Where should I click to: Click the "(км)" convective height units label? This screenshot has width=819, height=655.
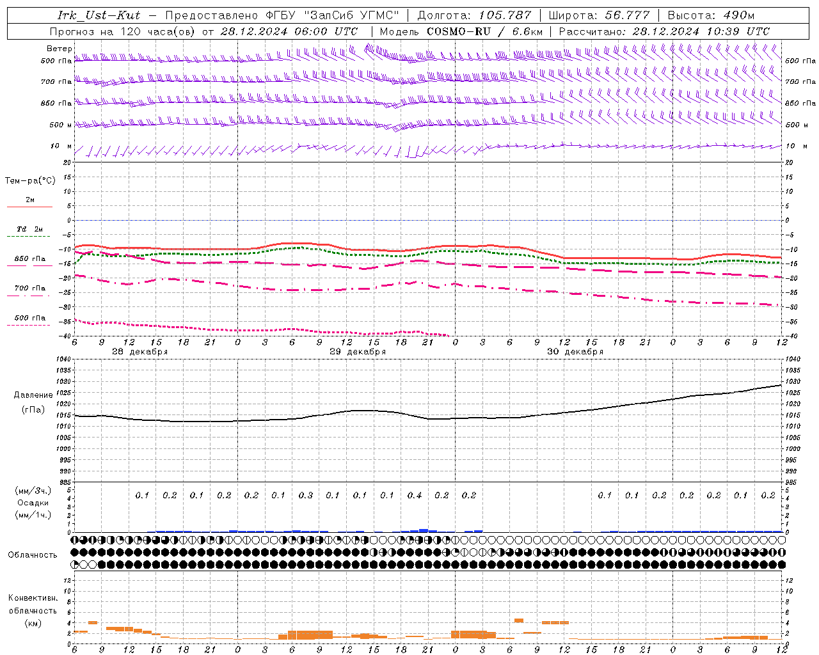point(33,622)
